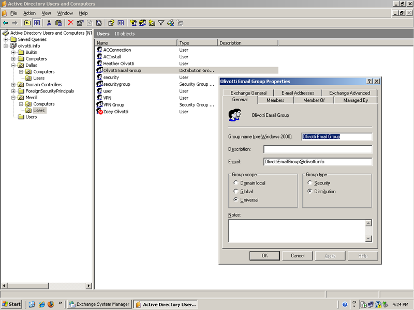Expand the ForeignSecurityPrincipals tree node
Viewport: 414px width, 310px height.
pos(13,91)
